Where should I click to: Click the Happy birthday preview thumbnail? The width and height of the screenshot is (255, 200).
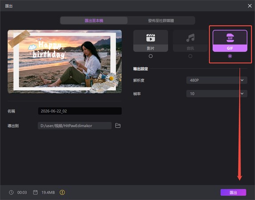65,62
